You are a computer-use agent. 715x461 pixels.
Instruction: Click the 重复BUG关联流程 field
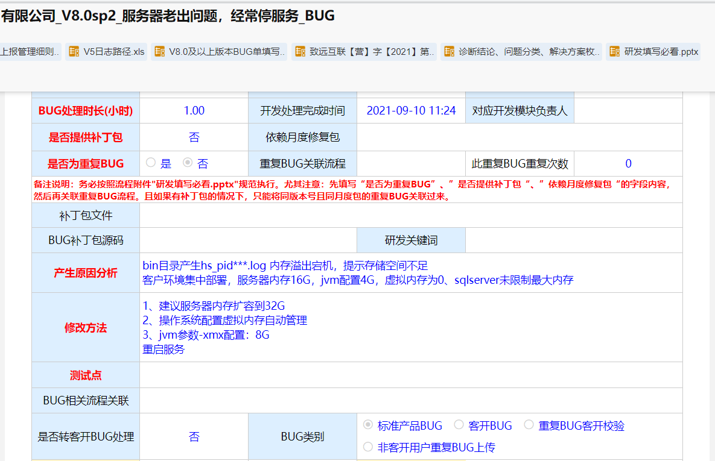coord(411,163)
